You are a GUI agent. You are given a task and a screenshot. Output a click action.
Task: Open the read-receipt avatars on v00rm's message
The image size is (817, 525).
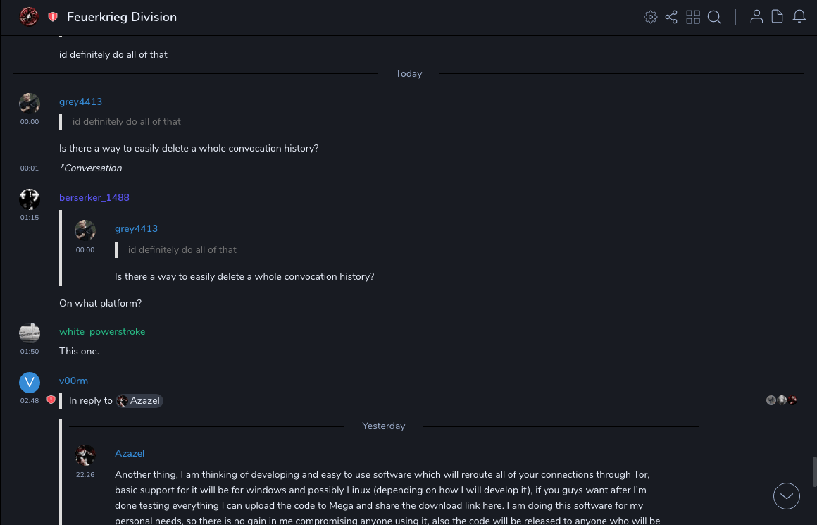pyautogui.click(x=782, y=400)
